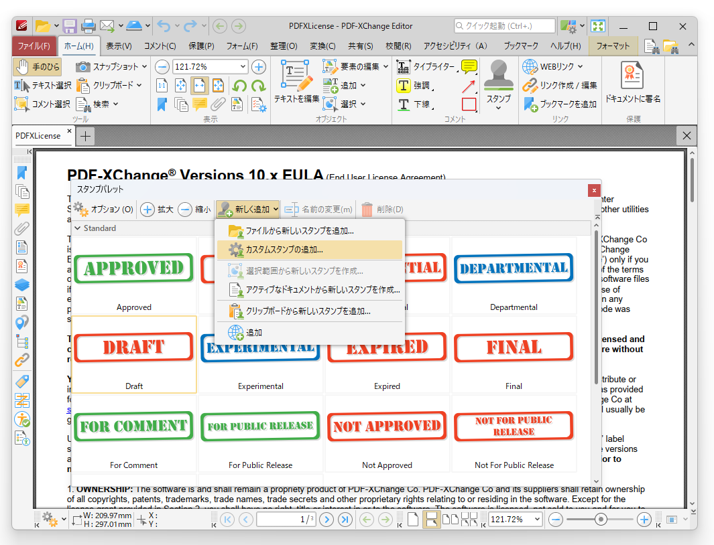
Task: Select the Approved stamp thumbnail
Action: coord(134,275)
